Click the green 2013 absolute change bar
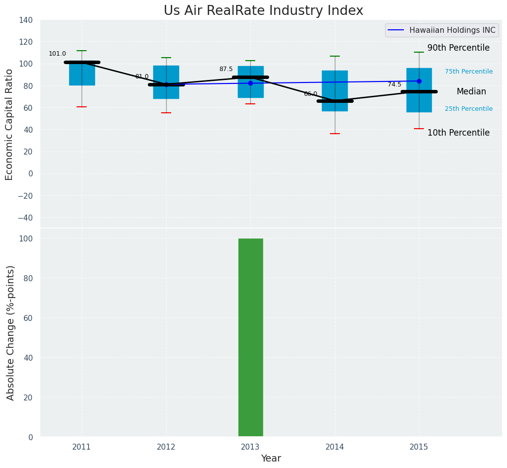The image size is (507, 468). tap(250, 337)
